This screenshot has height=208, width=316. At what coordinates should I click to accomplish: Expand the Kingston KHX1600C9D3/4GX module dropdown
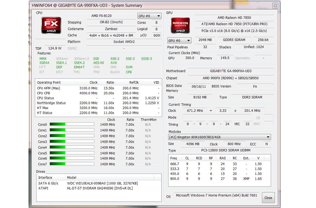(219, 137)
